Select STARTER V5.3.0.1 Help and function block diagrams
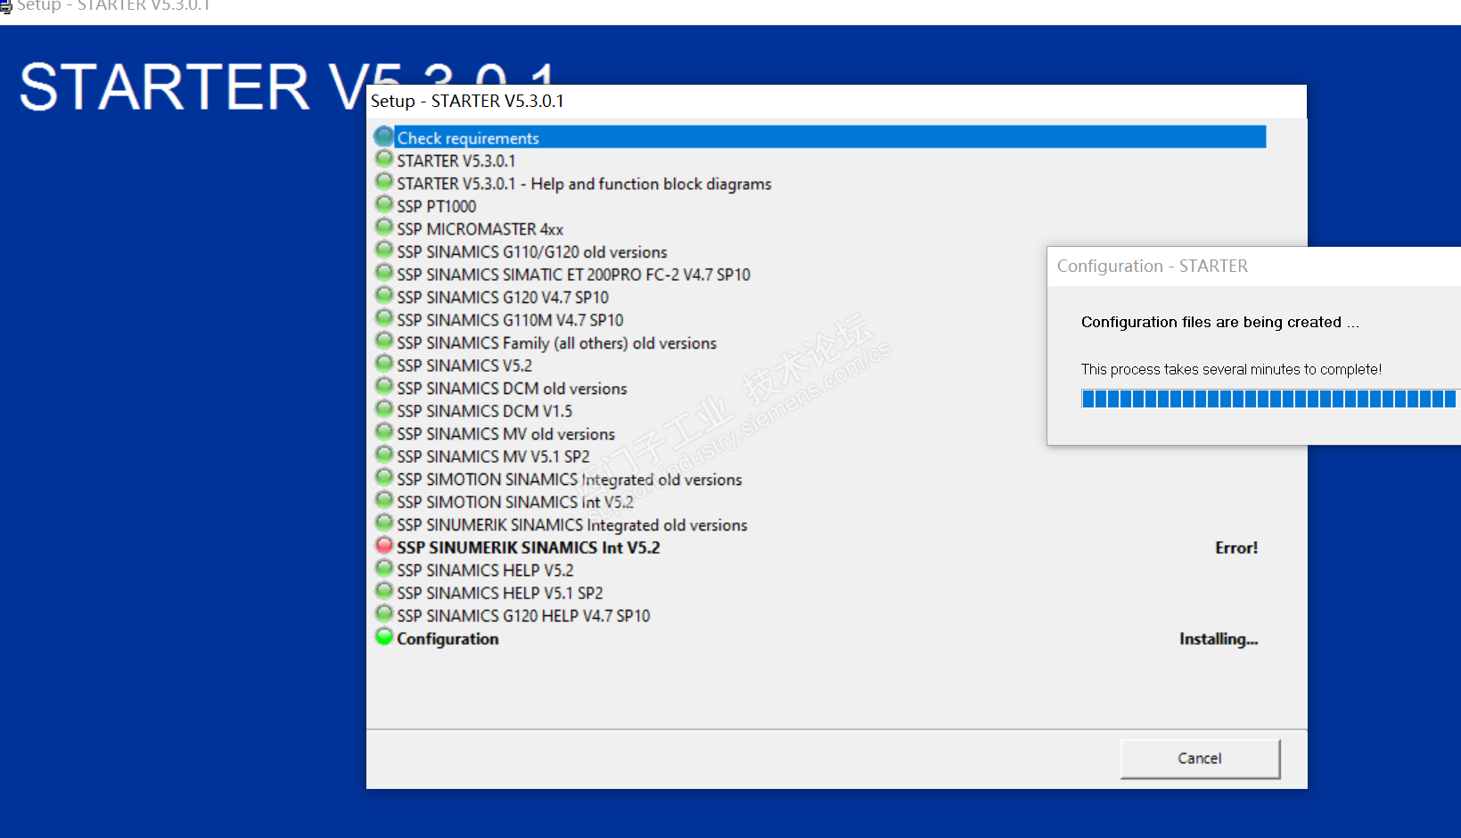This screenshot has height=838, width=1461. point(584,184)
